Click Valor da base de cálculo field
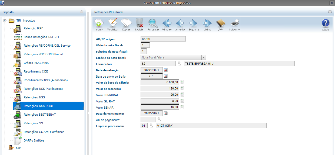This screenshot has width=335, height=155. click(x=160, y=82)
